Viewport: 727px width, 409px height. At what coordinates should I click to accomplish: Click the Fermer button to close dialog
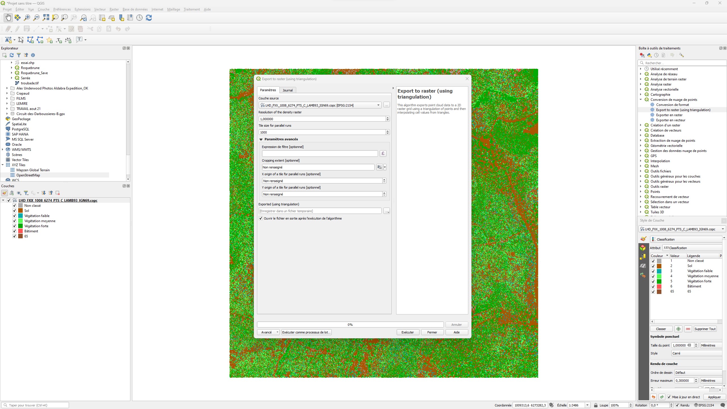click(432, 332)
